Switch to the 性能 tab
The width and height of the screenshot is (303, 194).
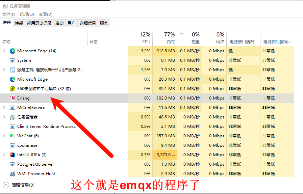(19, 23)
